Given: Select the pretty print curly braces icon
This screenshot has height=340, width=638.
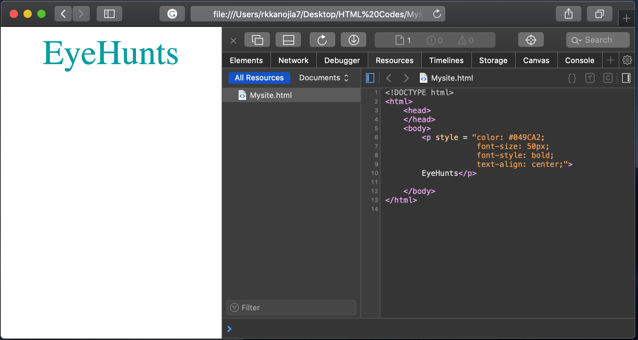Looking at the screenshot, I should click(x=572, y=78).
